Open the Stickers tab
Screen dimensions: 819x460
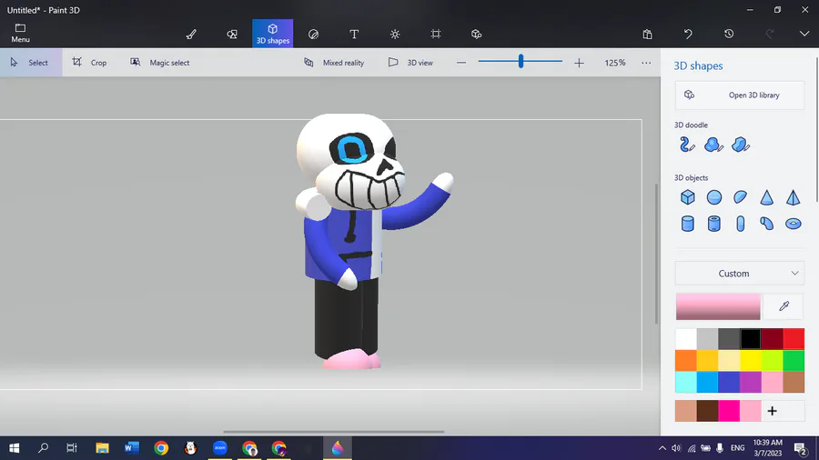point(313,34)
